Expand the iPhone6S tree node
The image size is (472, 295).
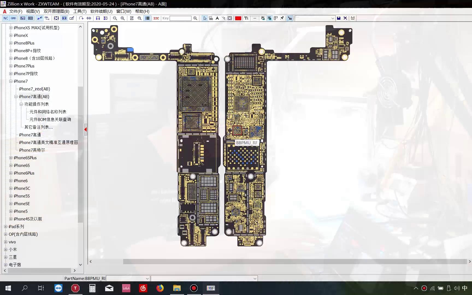click(x=11, y=165)
